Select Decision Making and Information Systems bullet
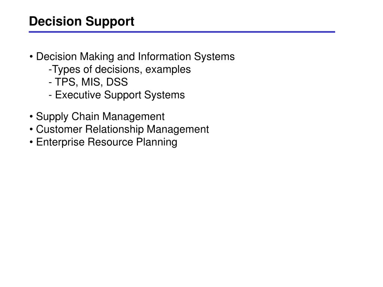The image size is (383, 287). tap(132, 57)
